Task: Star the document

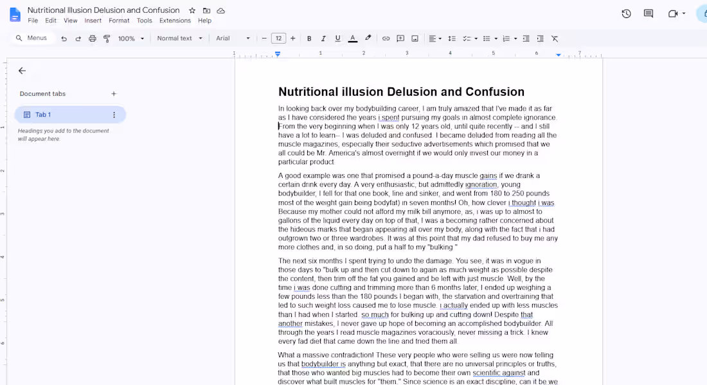Action: [192, 10]
